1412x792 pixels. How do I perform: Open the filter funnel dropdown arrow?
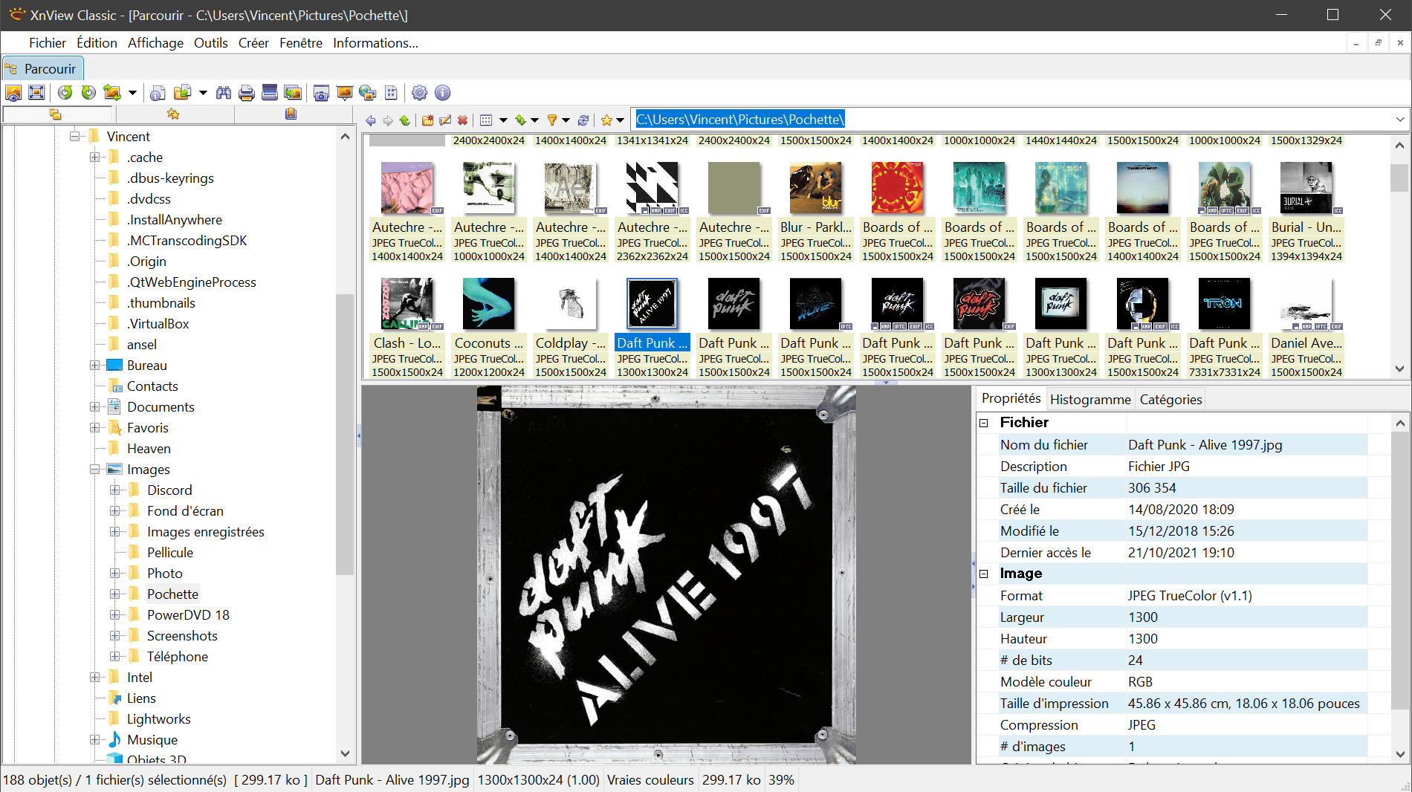[x=566, y=120]
